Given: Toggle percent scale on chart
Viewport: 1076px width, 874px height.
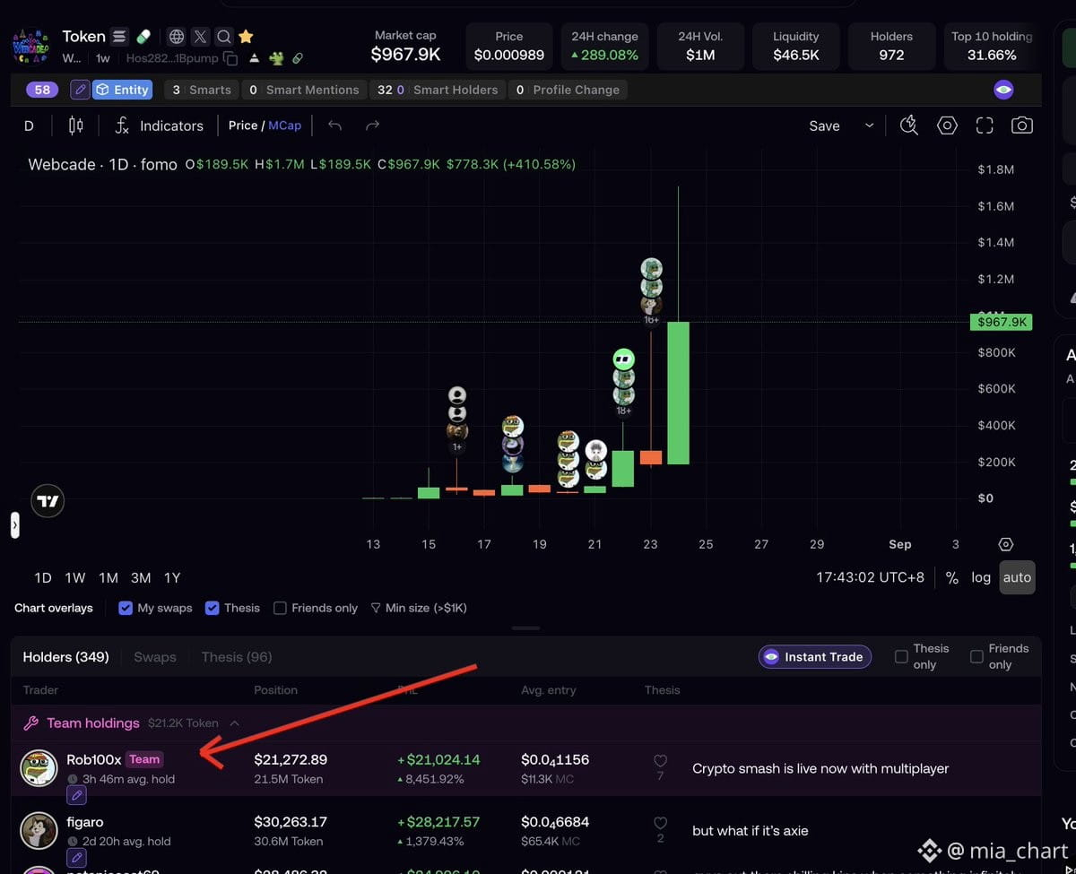Looking at the screenshot, I should coord(952,577).
